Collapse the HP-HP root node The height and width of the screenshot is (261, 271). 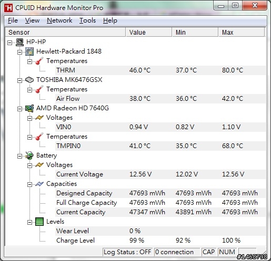(x=10, y=43)
